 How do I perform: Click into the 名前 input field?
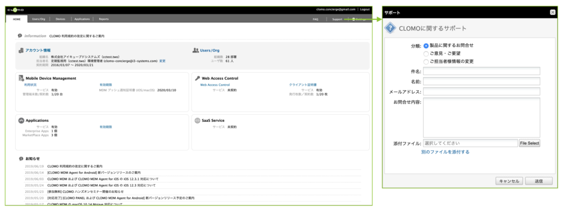pos(481,81)
